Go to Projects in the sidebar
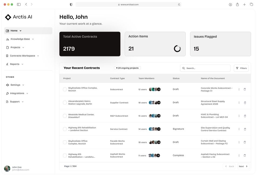 [15, 48]
